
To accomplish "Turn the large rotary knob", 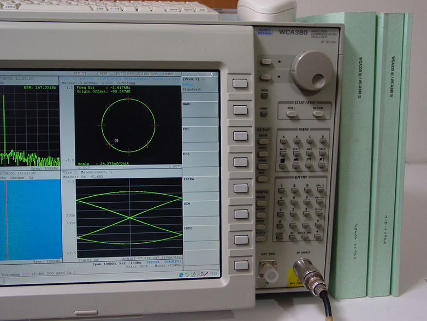I will [x=312, y=70].
